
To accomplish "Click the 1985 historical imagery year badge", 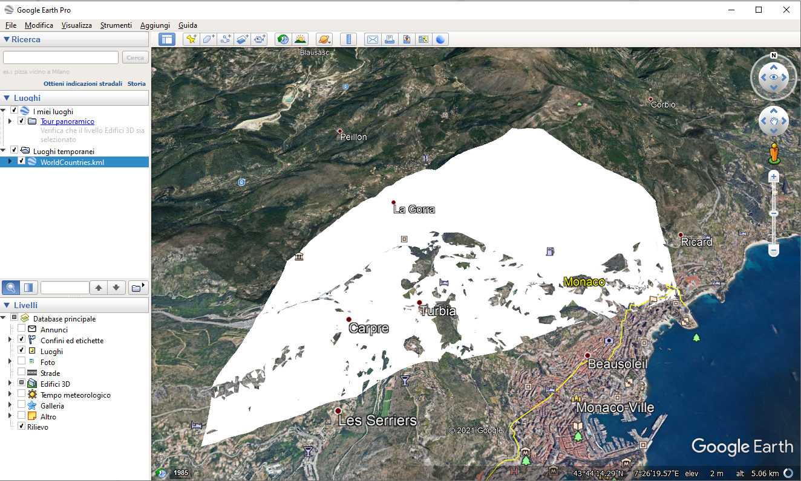I will point(181,473).
